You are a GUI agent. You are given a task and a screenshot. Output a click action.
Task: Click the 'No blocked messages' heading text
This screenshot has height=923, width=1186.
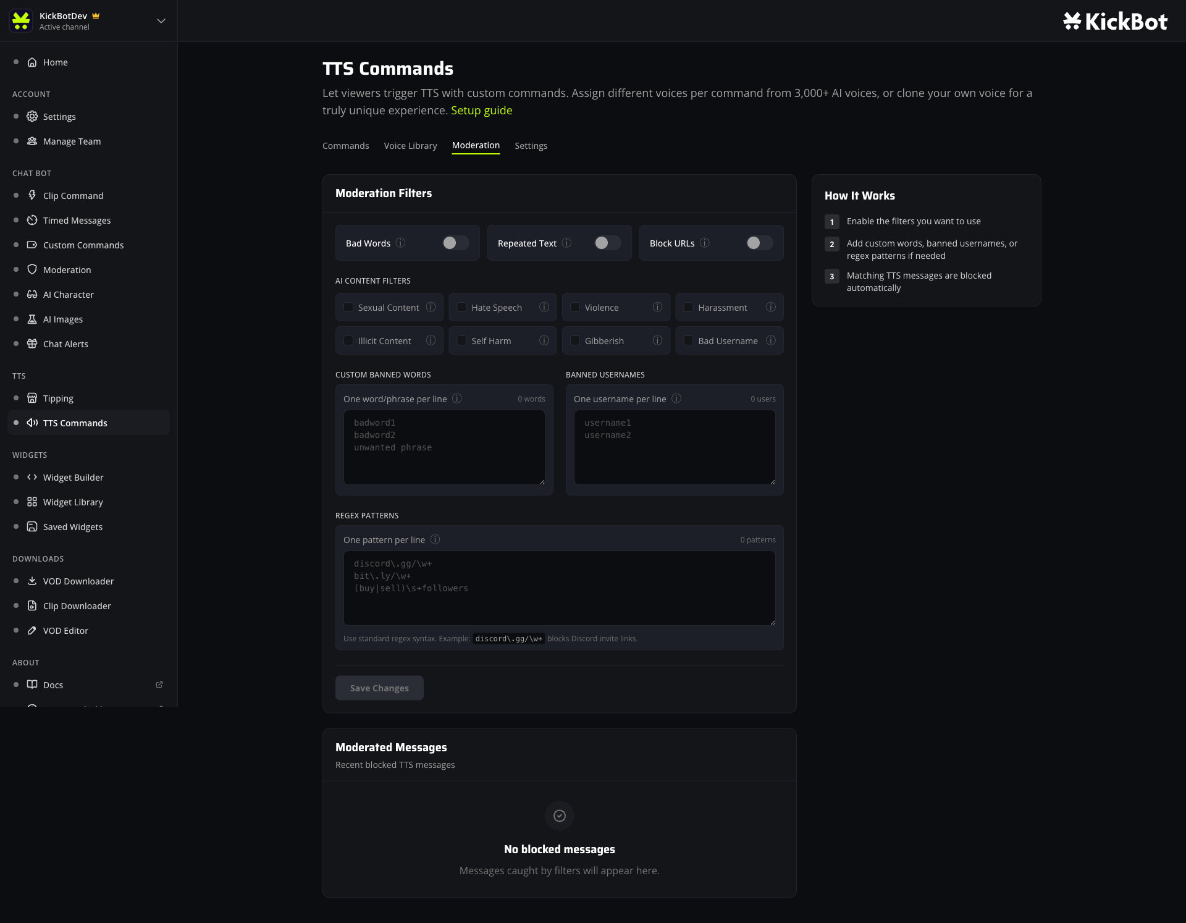[x=560, y=849]
